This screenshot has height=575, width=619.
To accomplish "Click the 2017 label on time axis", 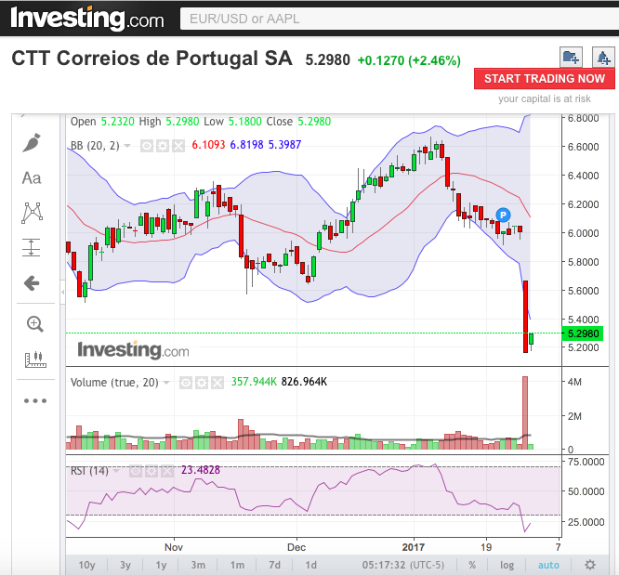I will [414, 547].
